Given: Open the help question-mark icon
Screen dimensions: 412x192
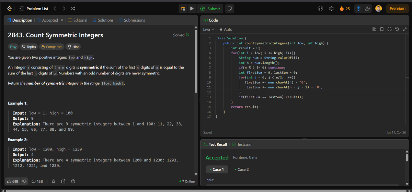Looking at the screenshot, I should tap(73, 181).
